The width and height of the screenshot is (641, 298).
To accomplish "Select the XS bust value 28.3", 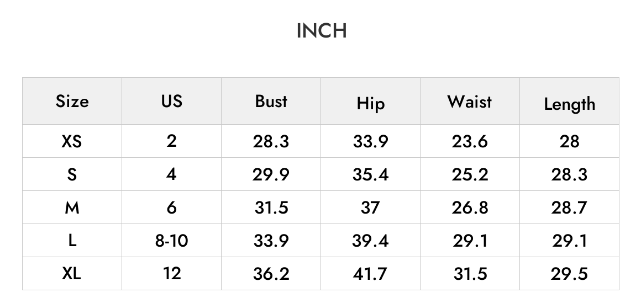I will tap(271, 142).
